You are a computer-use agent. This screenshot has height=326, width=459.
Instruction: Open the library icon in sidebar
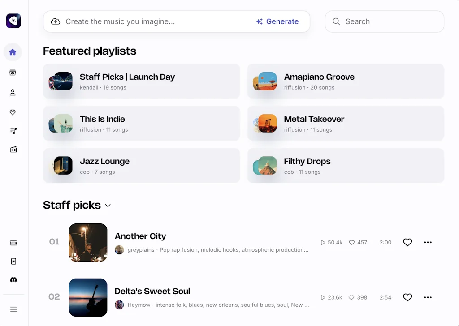[13, 73]
